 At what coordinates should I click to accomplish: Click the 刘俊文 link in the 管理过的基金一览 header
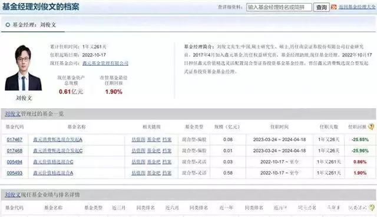13,113
